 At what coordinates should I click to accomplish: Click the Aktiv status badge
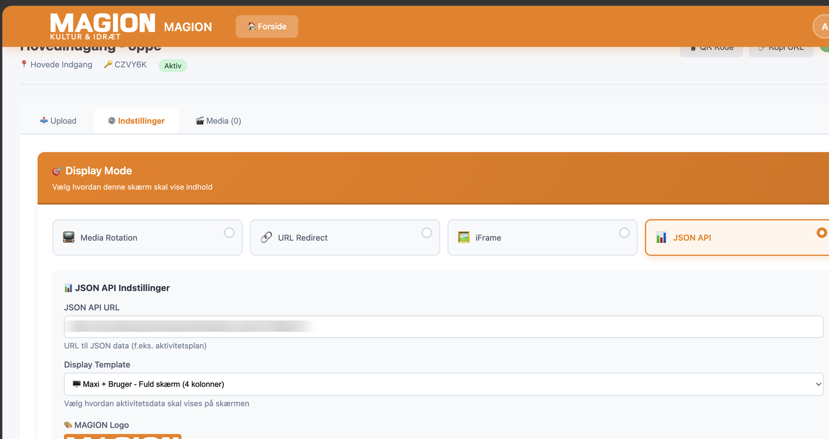pos(173,66)
